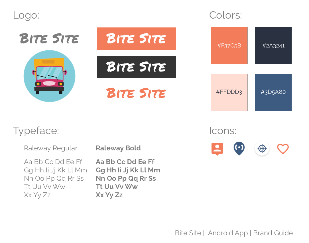Pick the #F37C5B orange color swatch
This screenshot has height=243, width=309.
click(229, 45)
